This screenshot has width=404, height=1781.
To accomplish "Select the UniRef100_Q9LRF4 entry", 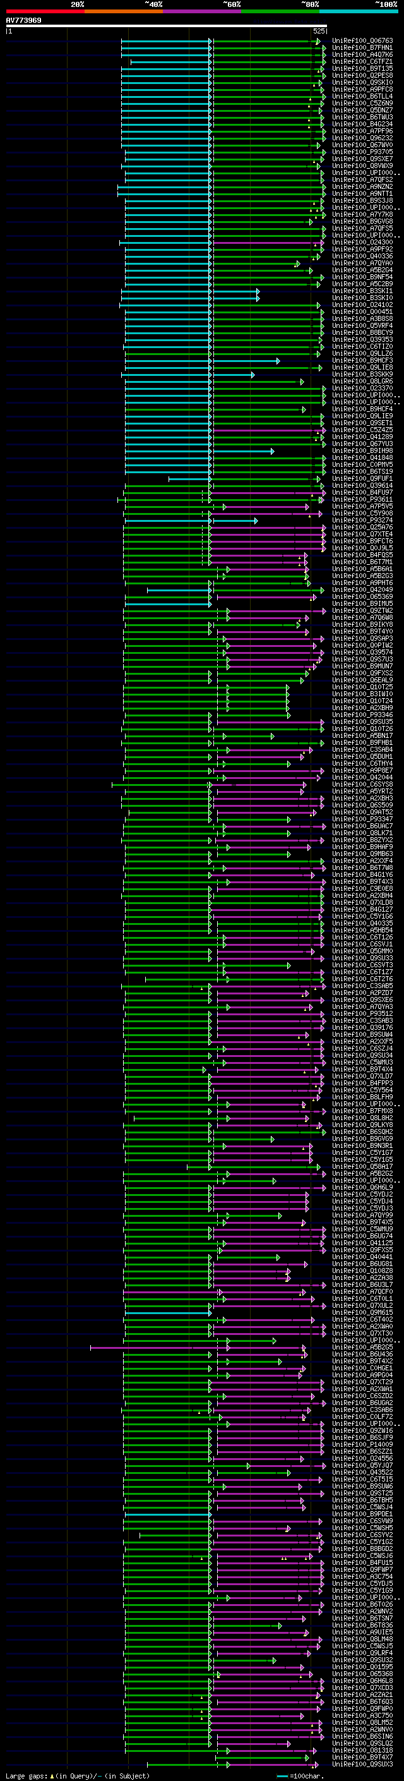I will tap(362, 1652).
